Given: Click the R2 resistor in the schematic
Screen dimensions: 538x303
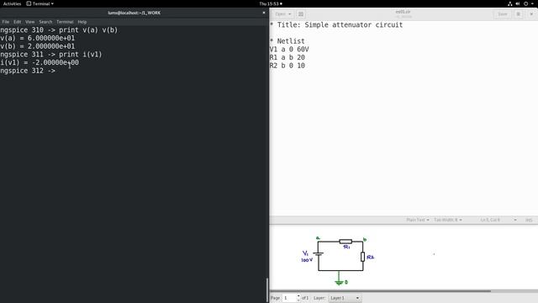Looking at the screenshot, I should tap(362, 257).
